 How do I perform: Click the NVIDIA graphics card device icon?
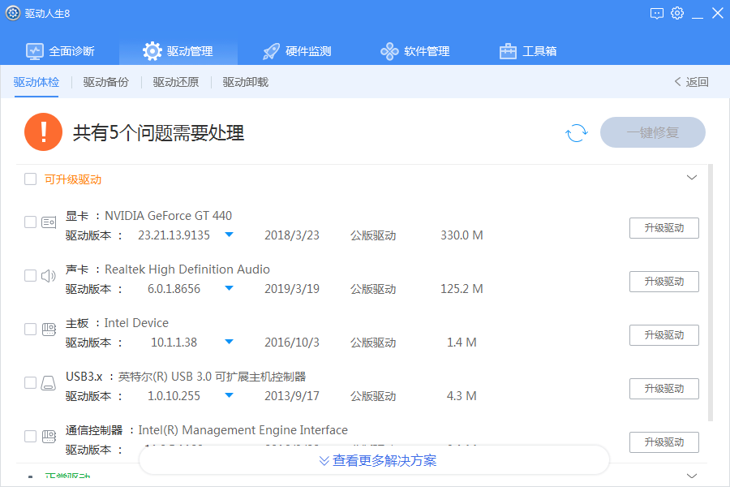pyautogui.click(x=49, y=222)
